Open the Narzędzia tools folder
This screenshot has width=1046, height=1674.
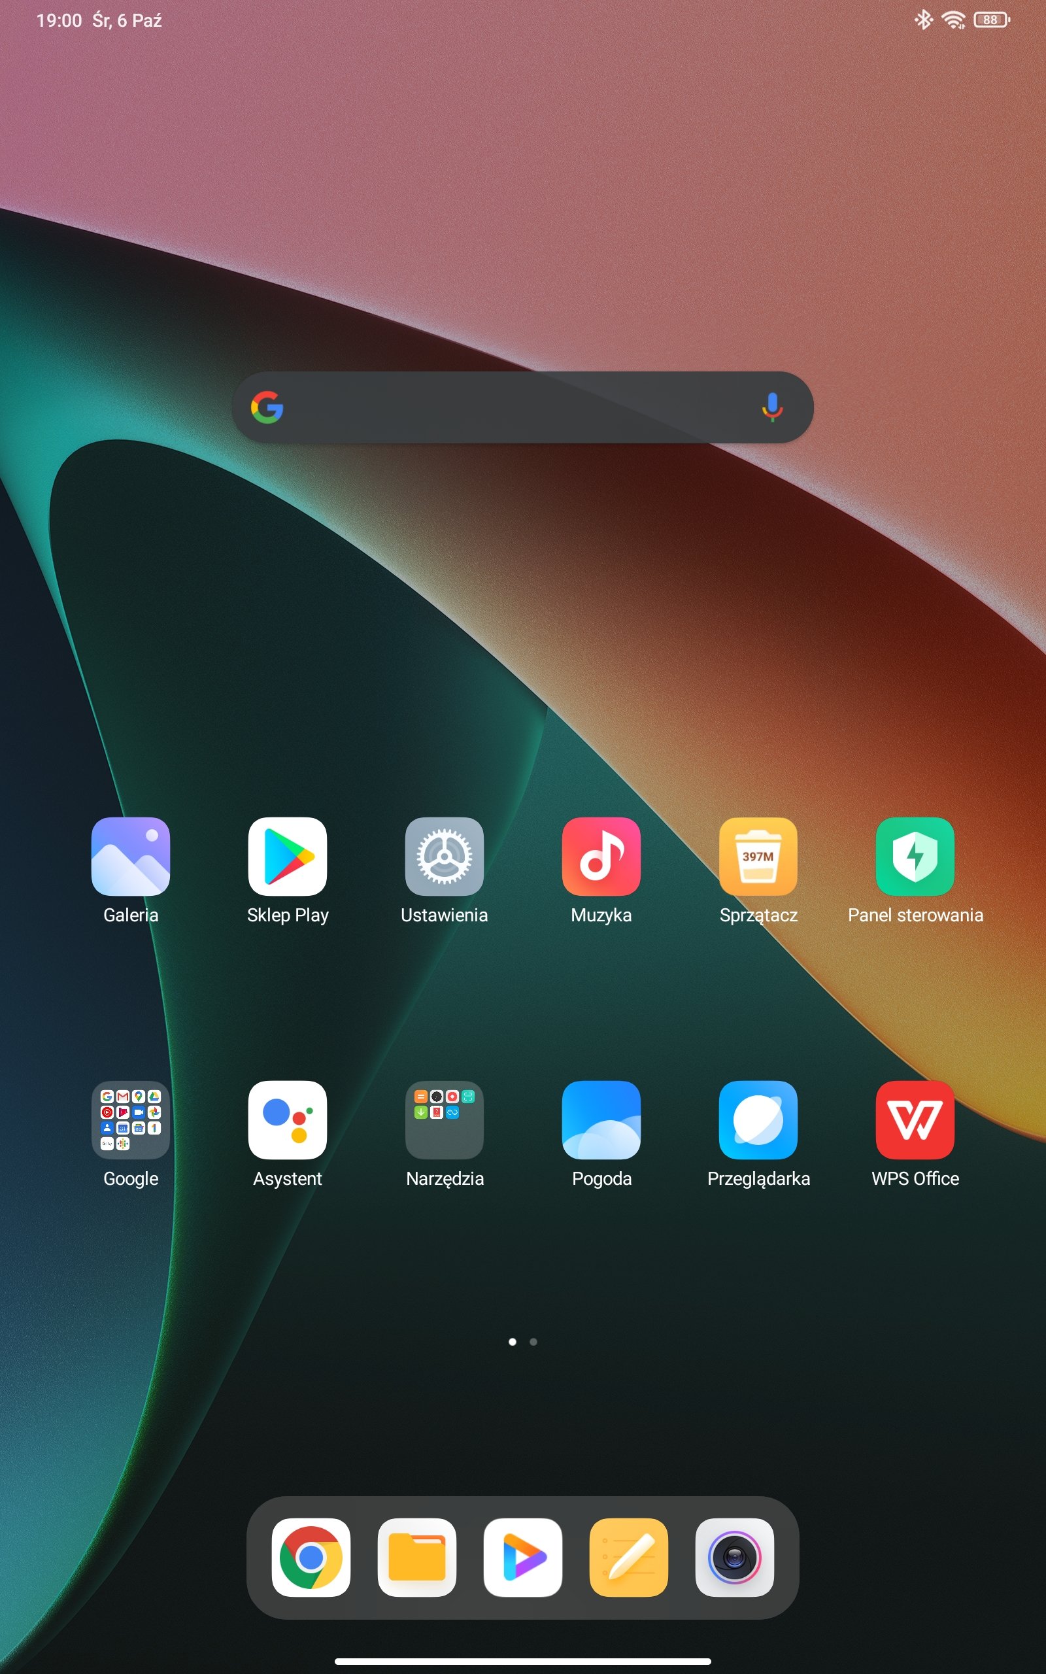[444, 1120]
